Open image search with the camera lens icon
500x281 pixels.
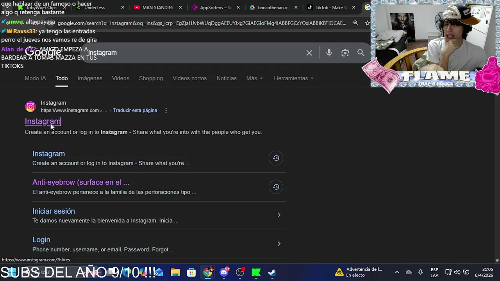coord(345,53)
